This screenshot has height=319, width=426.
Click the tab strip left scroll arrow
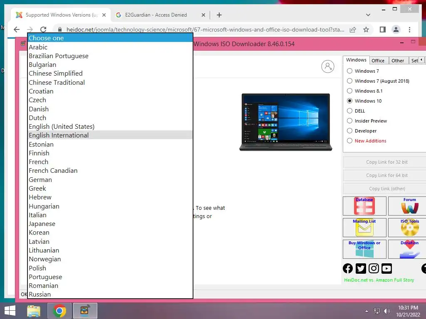421,60
